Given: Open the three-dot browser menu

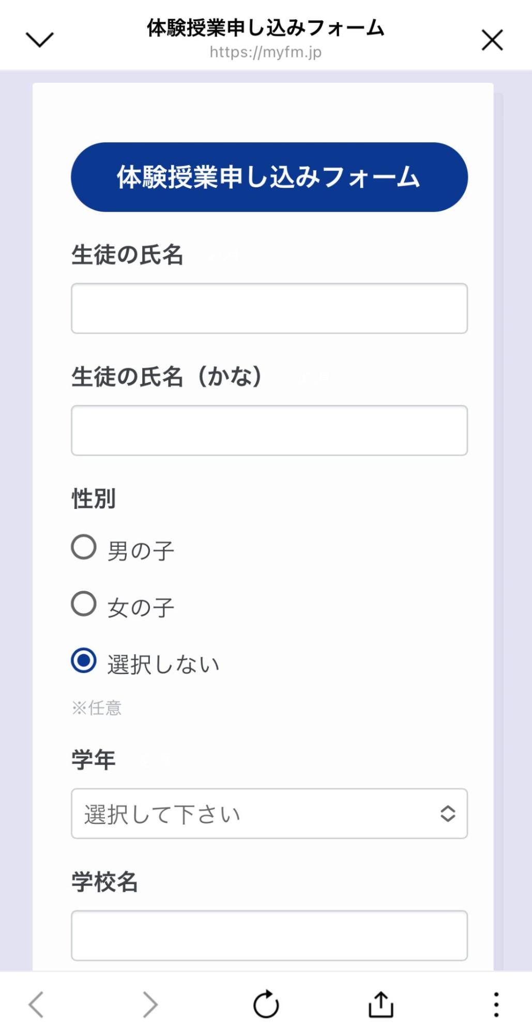Looking at the screenshot, I should tap(496, 1004).
